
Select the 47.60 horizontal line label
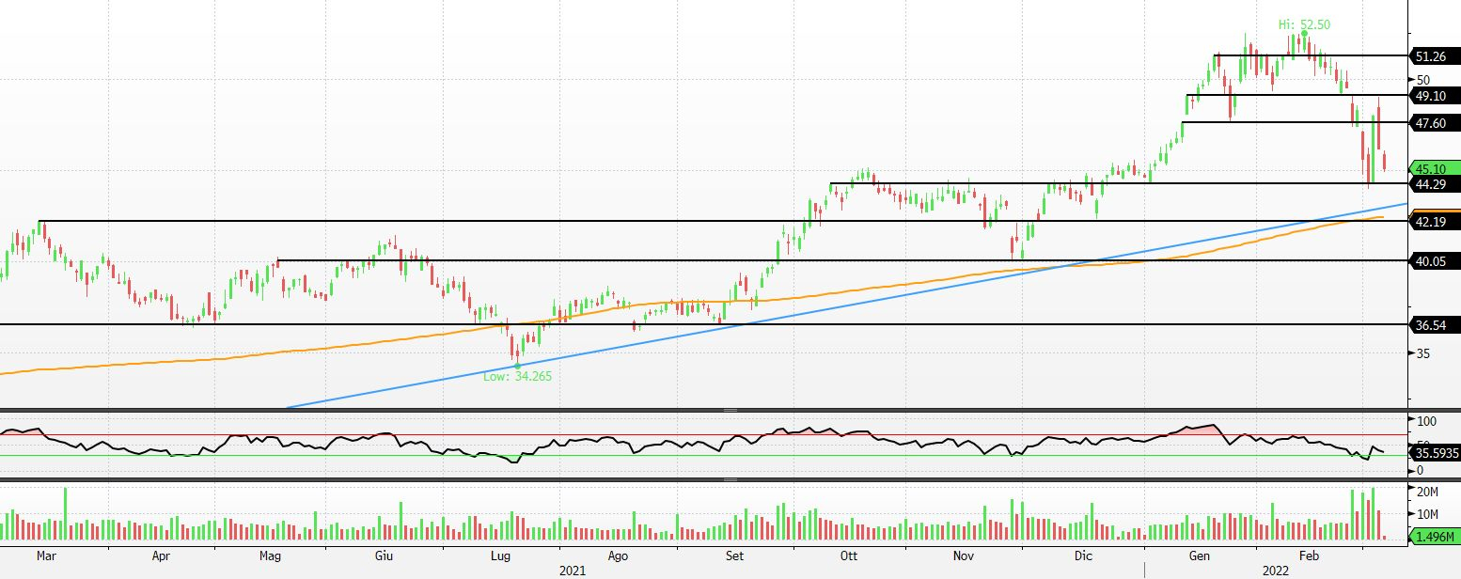(1435, 123)
